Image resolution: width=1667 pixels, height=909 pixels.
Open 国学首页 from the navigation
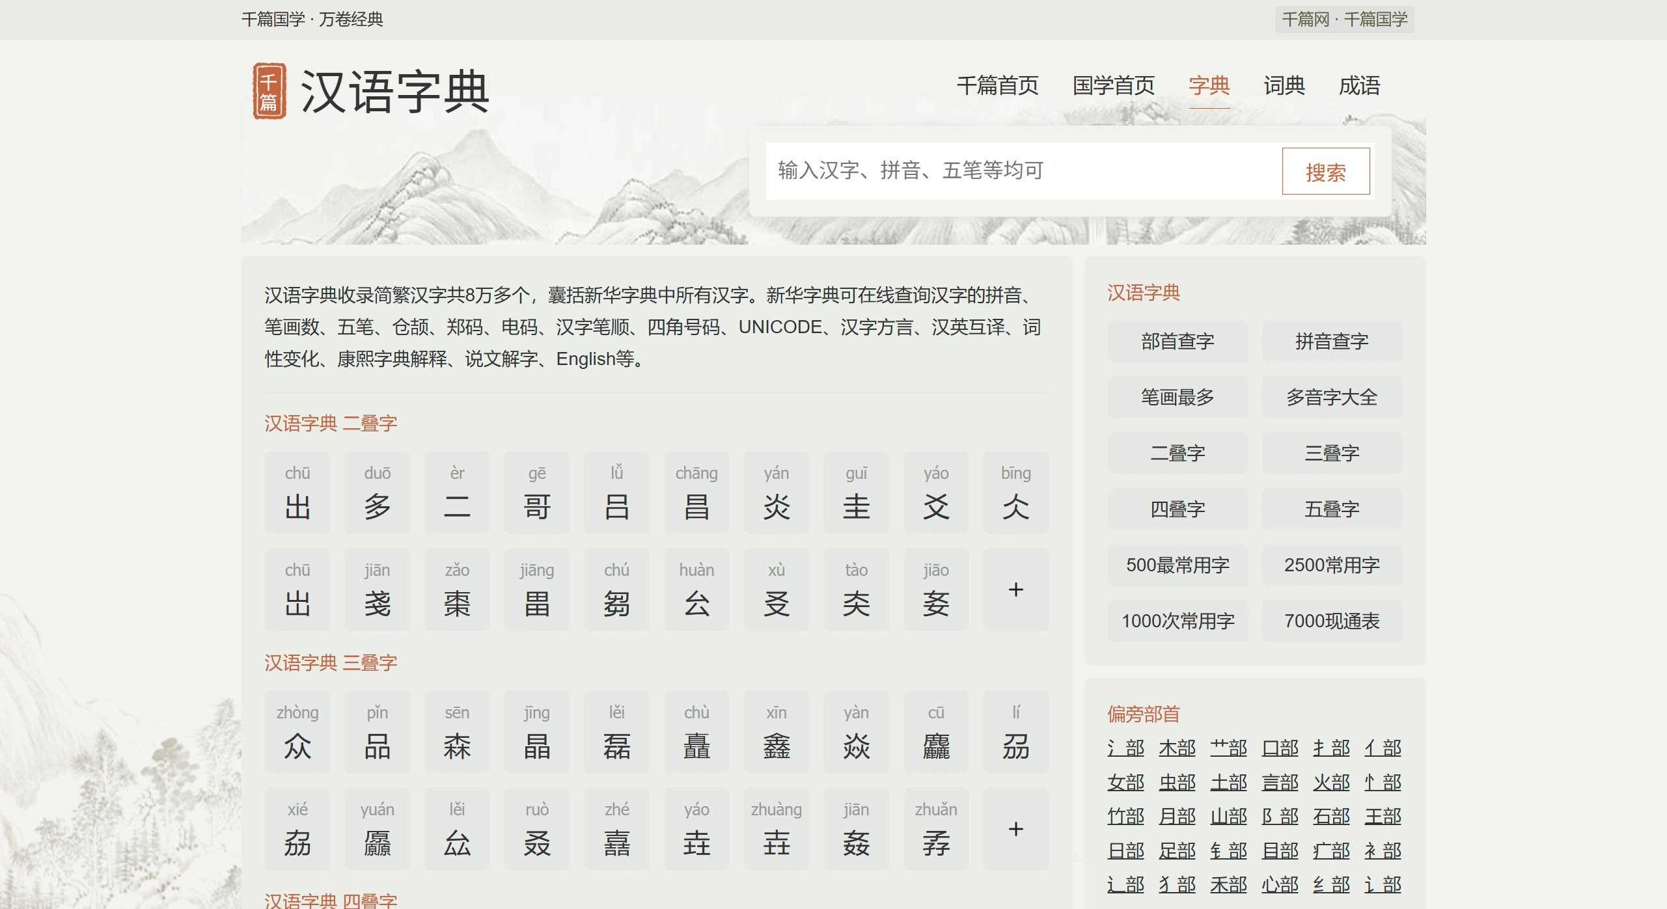tap(1114, 85)
